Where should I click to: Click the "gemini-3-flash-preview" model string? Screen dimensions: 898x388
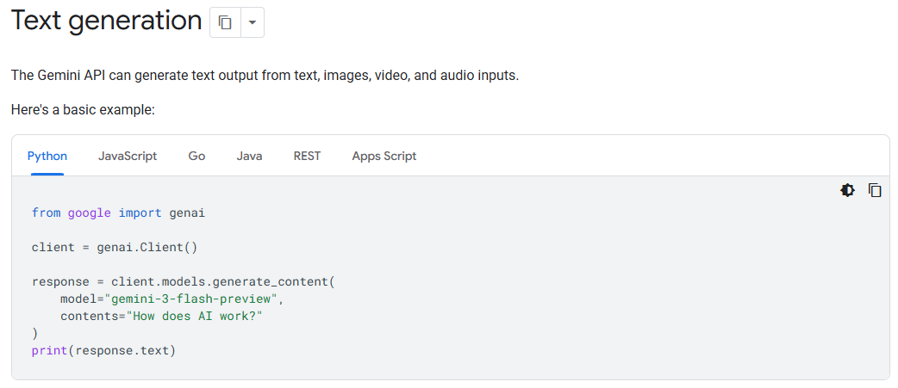(192, 299)
